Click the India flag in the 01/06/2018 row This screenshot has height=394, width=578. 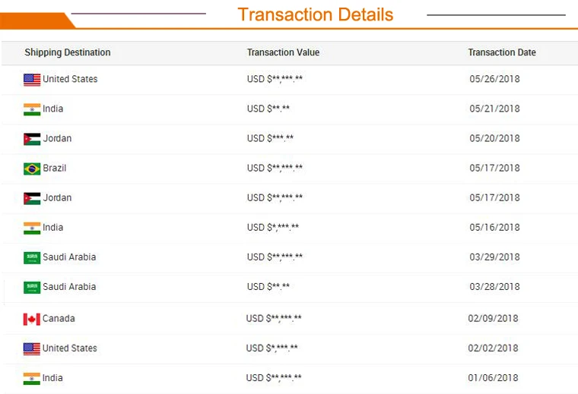[32, 378]
